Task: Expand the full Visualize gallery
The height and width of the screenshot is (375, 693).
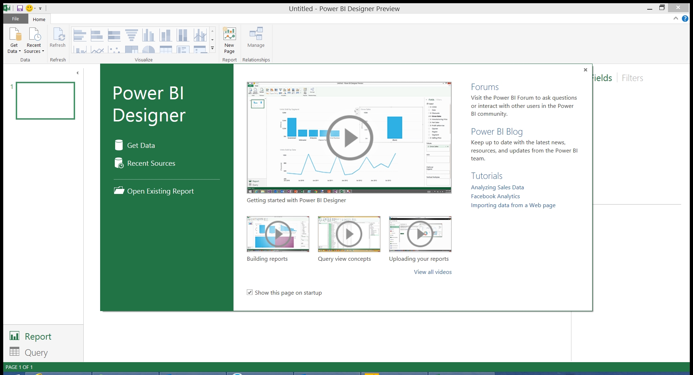Action: tap(212, 48)
